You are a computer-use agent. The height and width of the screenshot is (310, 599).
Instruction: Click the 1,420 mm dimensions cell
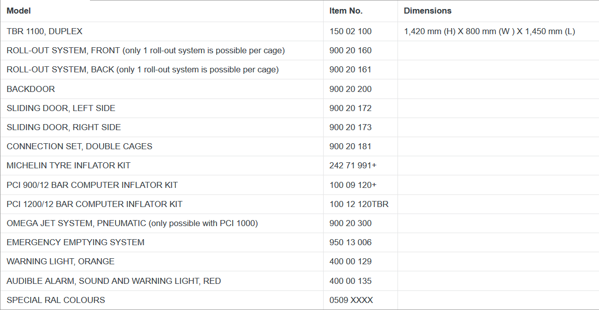tap(489, 31)
